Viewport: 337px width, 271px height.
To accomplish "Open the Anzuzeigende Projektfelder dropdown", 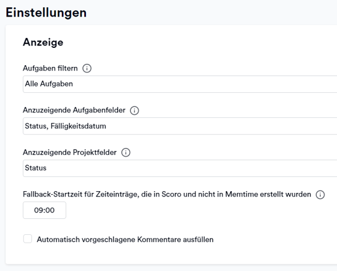I will (x=180, y=168).
